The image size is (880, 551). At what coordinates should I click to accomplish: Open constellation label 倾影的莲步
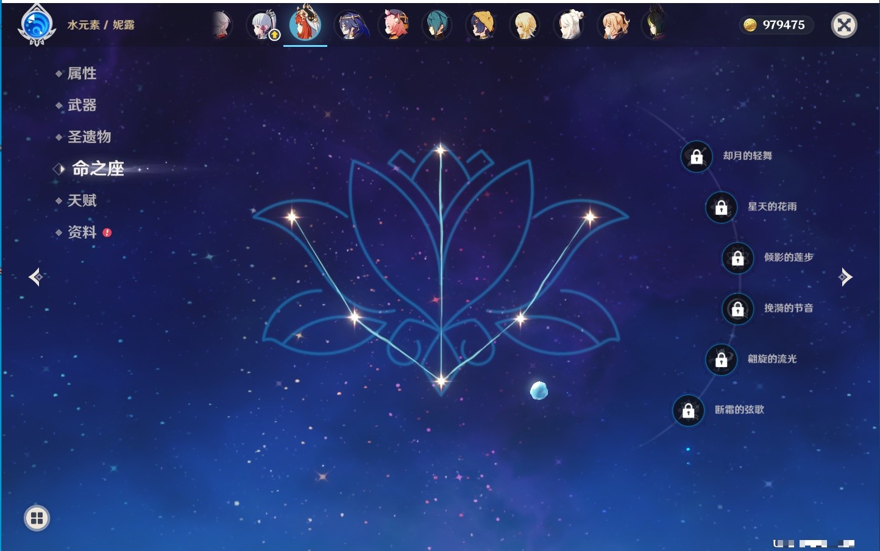click(x=789, y=257)
